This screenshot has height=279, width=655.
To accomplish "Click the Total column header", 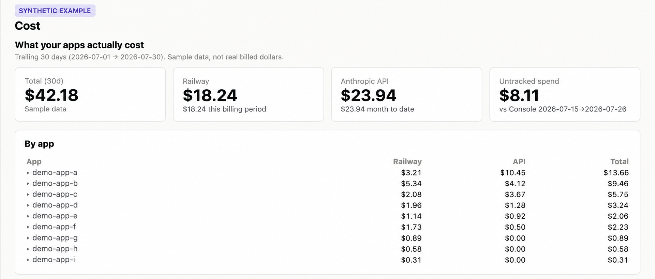I will [619, 161].
